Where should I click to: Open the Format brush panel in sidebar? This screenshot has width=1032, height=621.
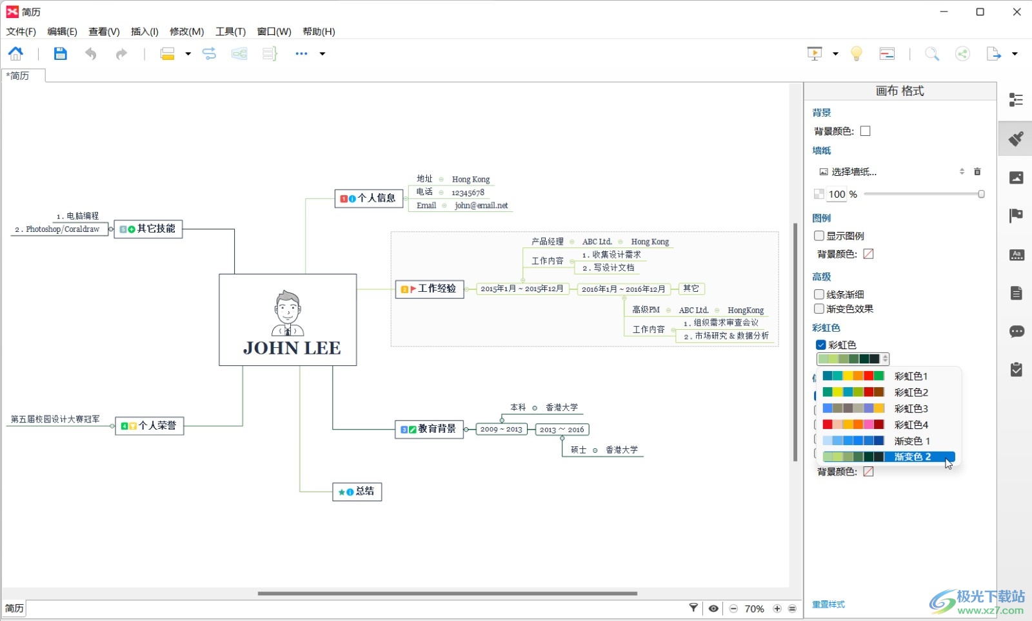point(1017,138)
